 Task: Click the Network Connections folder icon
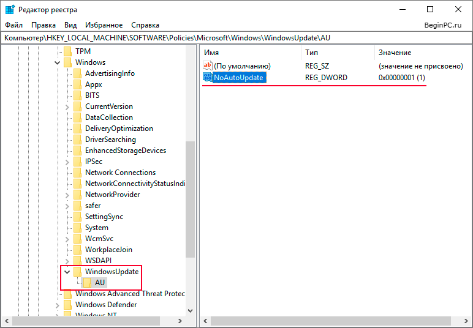(x=78, y=173)
